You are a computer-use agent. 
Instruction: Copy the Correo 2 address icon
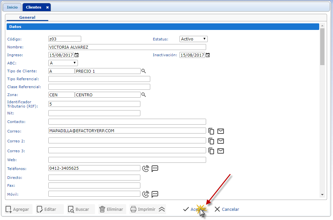point(211,141)
